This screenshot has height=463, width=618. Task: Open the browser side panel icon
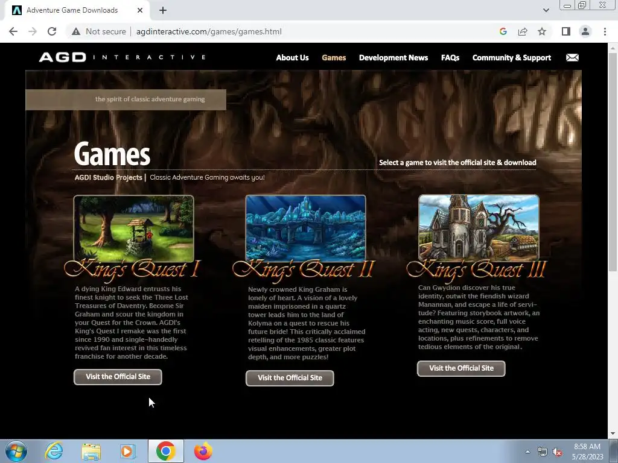[566, 31]
